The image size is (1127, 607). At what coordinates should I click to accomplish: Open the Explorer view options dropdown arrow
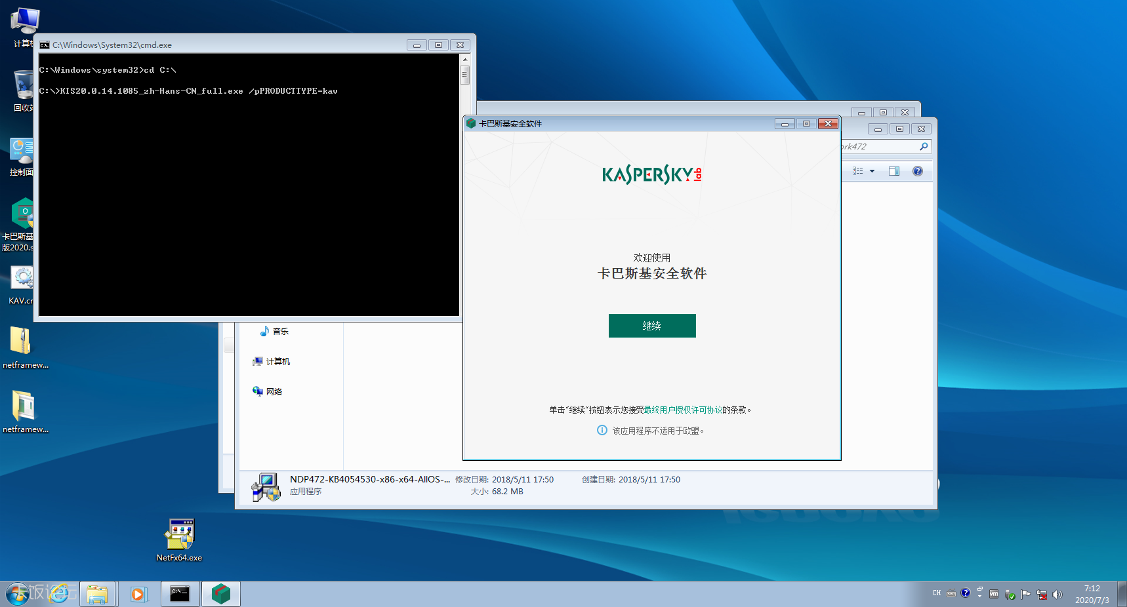pyautogui.click(x=872, y=171)
